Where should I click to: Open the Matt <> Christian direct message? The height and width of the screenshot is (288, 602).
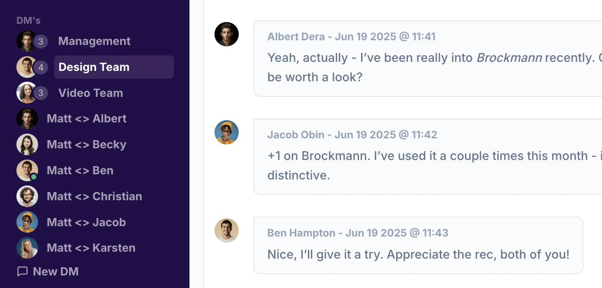click(94, 196)
